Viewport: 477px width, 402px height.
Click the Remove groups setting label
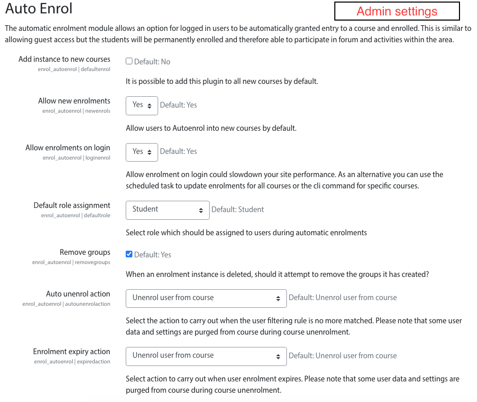(x=85, y=252)
